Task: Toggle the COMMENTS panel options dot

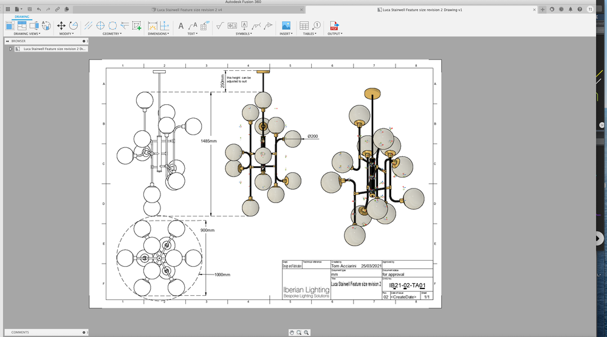Action: [84, 332]
